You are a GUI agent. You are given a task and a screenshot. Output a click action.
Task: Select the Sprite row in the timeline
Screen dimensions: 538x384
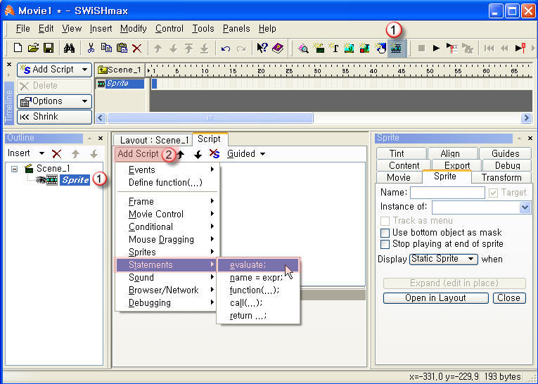pyautogui.click(x=120, y=84)
